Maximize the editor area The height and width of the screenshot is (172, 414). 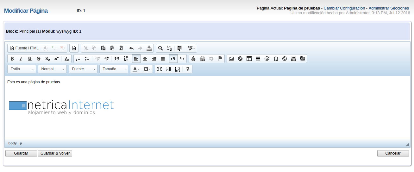160,69
